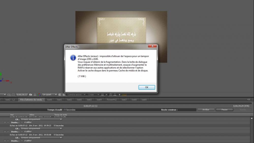Switch to the text6 tab

pos(50,100)
